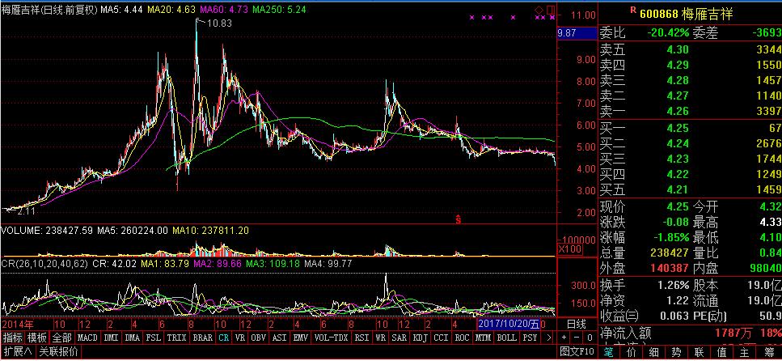Open the 模板 template tab

point(37,338)
